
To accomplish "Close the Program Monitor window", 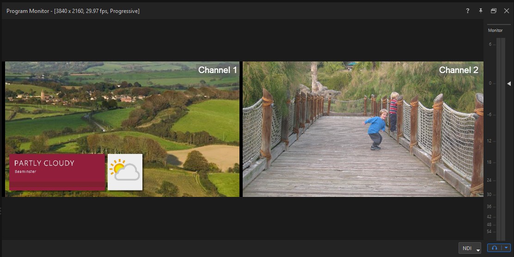I will [x=506, y=11].
